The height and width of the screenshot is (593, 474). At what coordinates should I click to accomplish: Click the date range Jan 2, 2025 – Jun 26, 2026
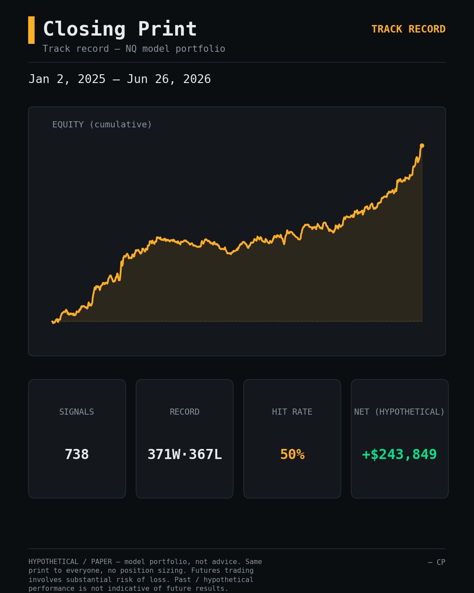120,80
